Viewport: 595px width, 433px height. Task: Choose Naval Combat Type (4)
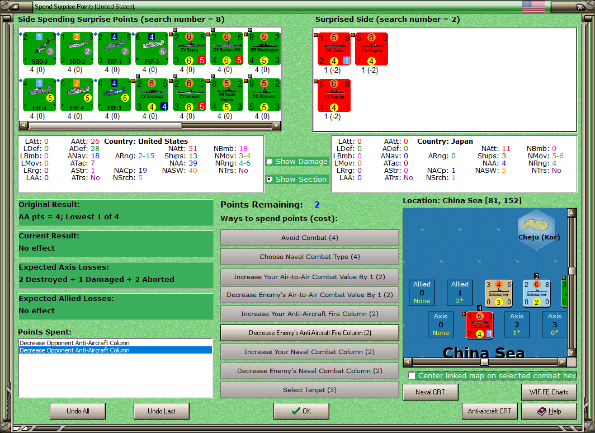pos(310,257)
